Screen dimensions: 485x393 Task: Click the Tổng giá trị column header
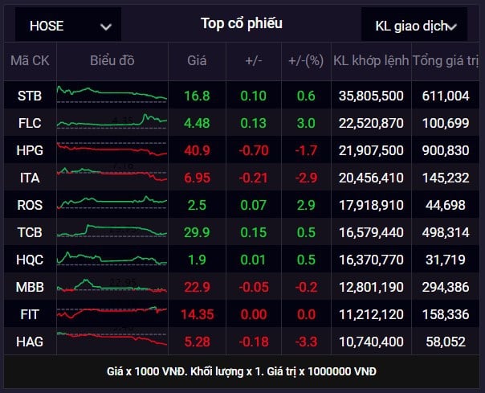pos(446,61)
